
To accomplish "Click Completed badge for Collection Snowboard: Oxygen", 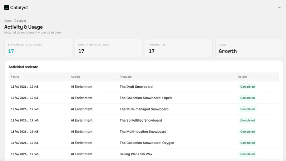I will tap(247, 143).
